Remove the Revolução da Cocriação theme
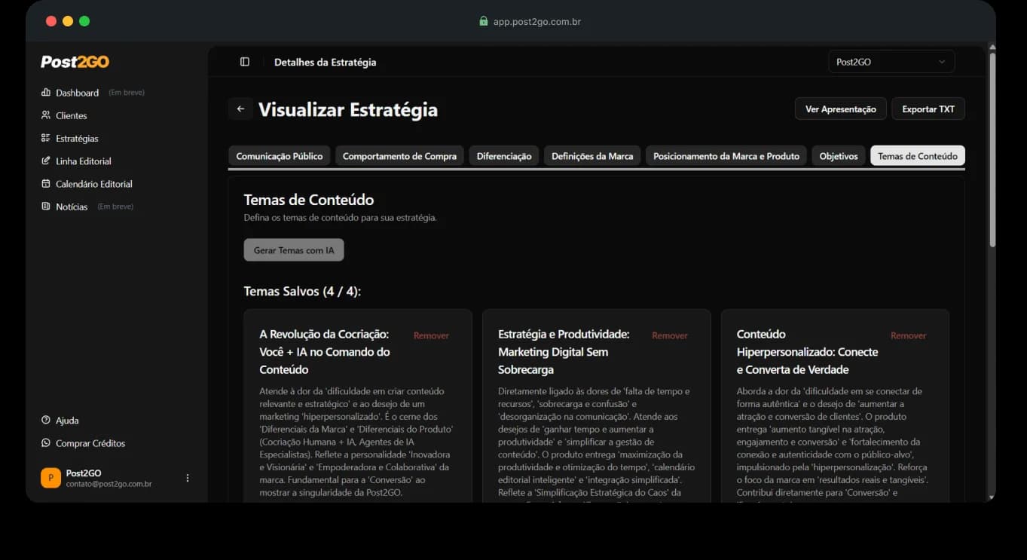1027x560 pixels. tap(431, 335)
